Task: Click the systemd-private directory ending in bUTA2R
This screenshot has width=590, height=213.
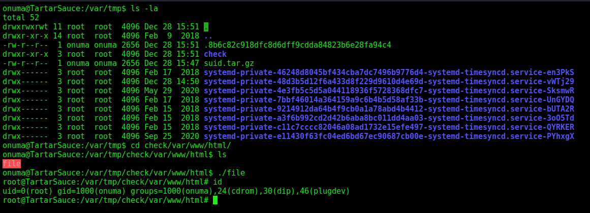Action: point(389,109)
